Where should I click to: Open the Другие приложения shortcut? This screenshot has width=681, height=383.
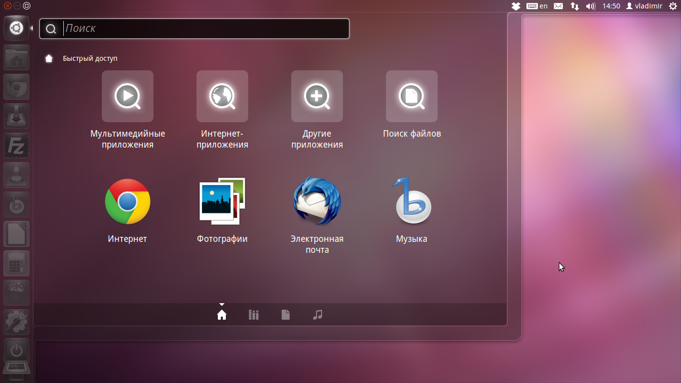(317, 96)
